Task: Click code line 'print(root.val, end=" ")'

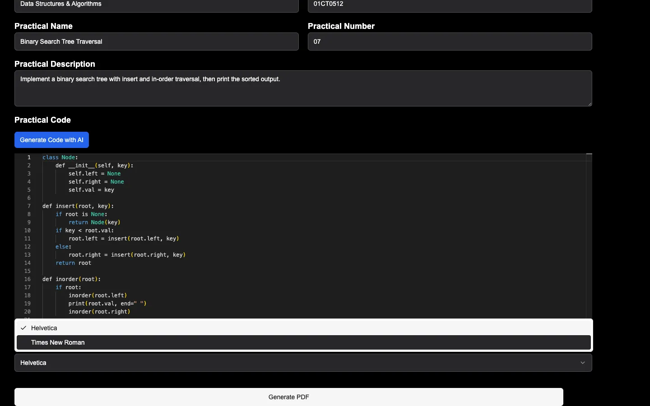Action: point(108,304)
